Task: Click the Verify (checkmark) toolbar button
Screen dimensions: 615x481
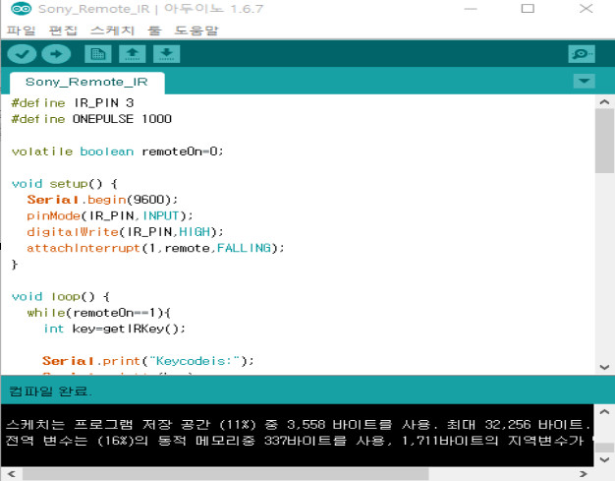Action: 22,54
